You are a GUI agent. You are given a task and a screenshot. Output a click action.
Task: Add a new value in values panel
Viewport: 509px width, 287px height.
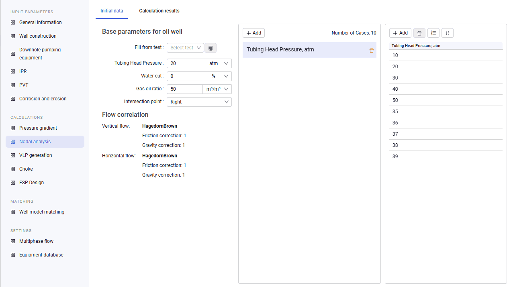click(400, 33)
